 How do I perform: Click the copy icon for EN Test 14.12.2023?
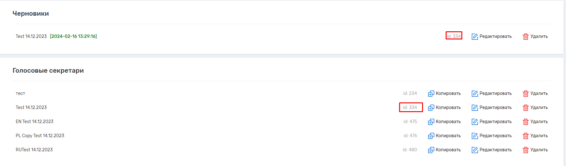coord(431,122)
